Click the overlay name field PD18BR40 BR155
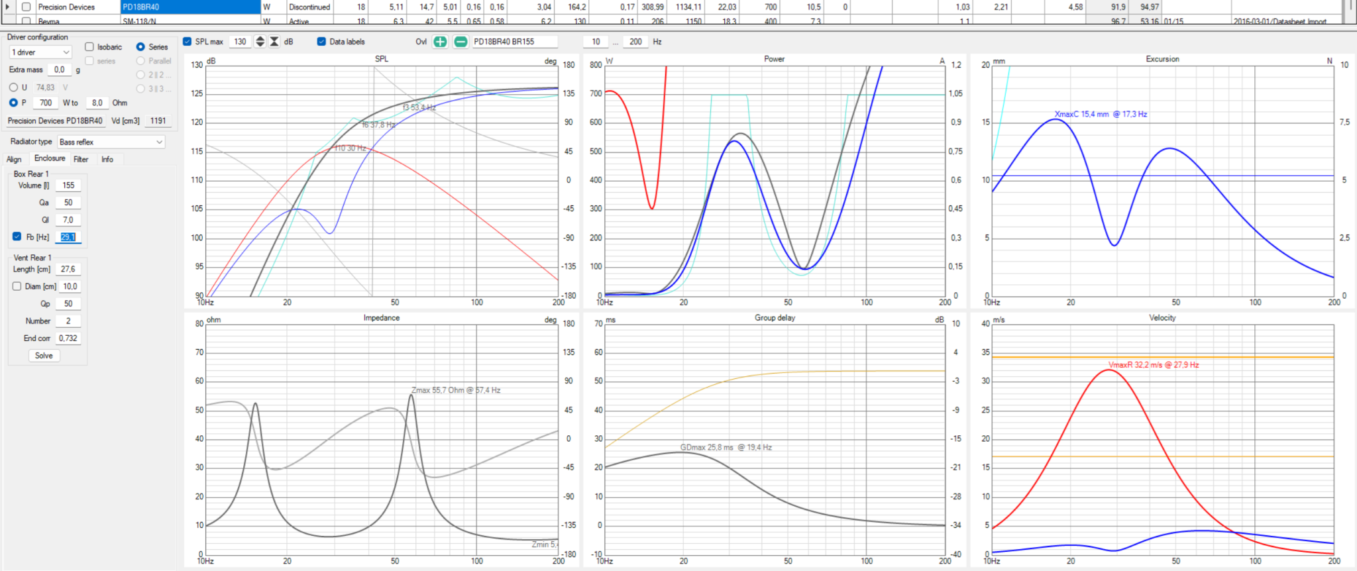 514,42
